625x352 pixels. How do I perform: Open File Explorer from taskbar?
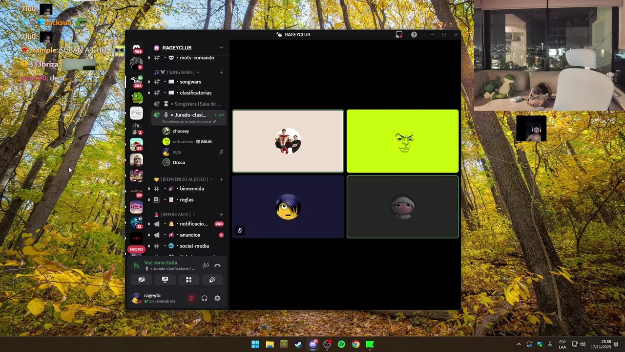pyautogui.click(x=270, y=344)
